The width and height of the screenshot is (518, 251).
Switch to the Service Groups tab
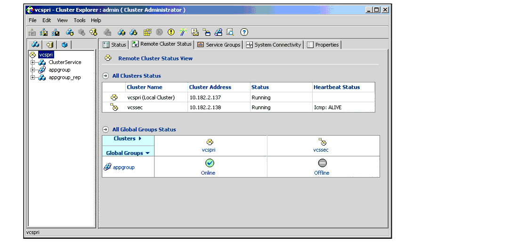click(219, 45)
